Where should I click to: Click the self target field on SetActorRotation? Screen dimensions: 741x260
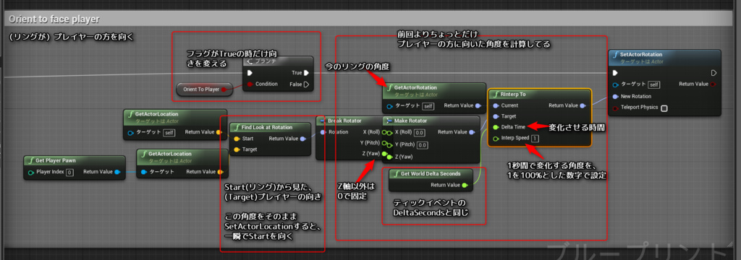coord(653,84)
